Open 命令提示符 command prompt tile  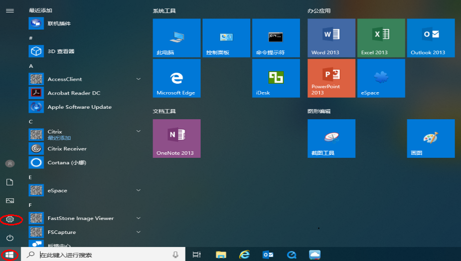click(x=276, y=38)
